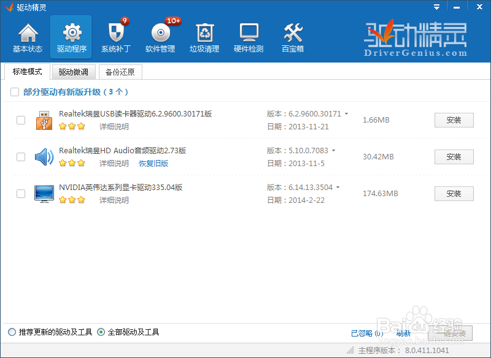Click the 驱动精灵 DriverGenius.com logo
Image resolution: width=491 pixels, height=358 pixels.
(416, 38)
